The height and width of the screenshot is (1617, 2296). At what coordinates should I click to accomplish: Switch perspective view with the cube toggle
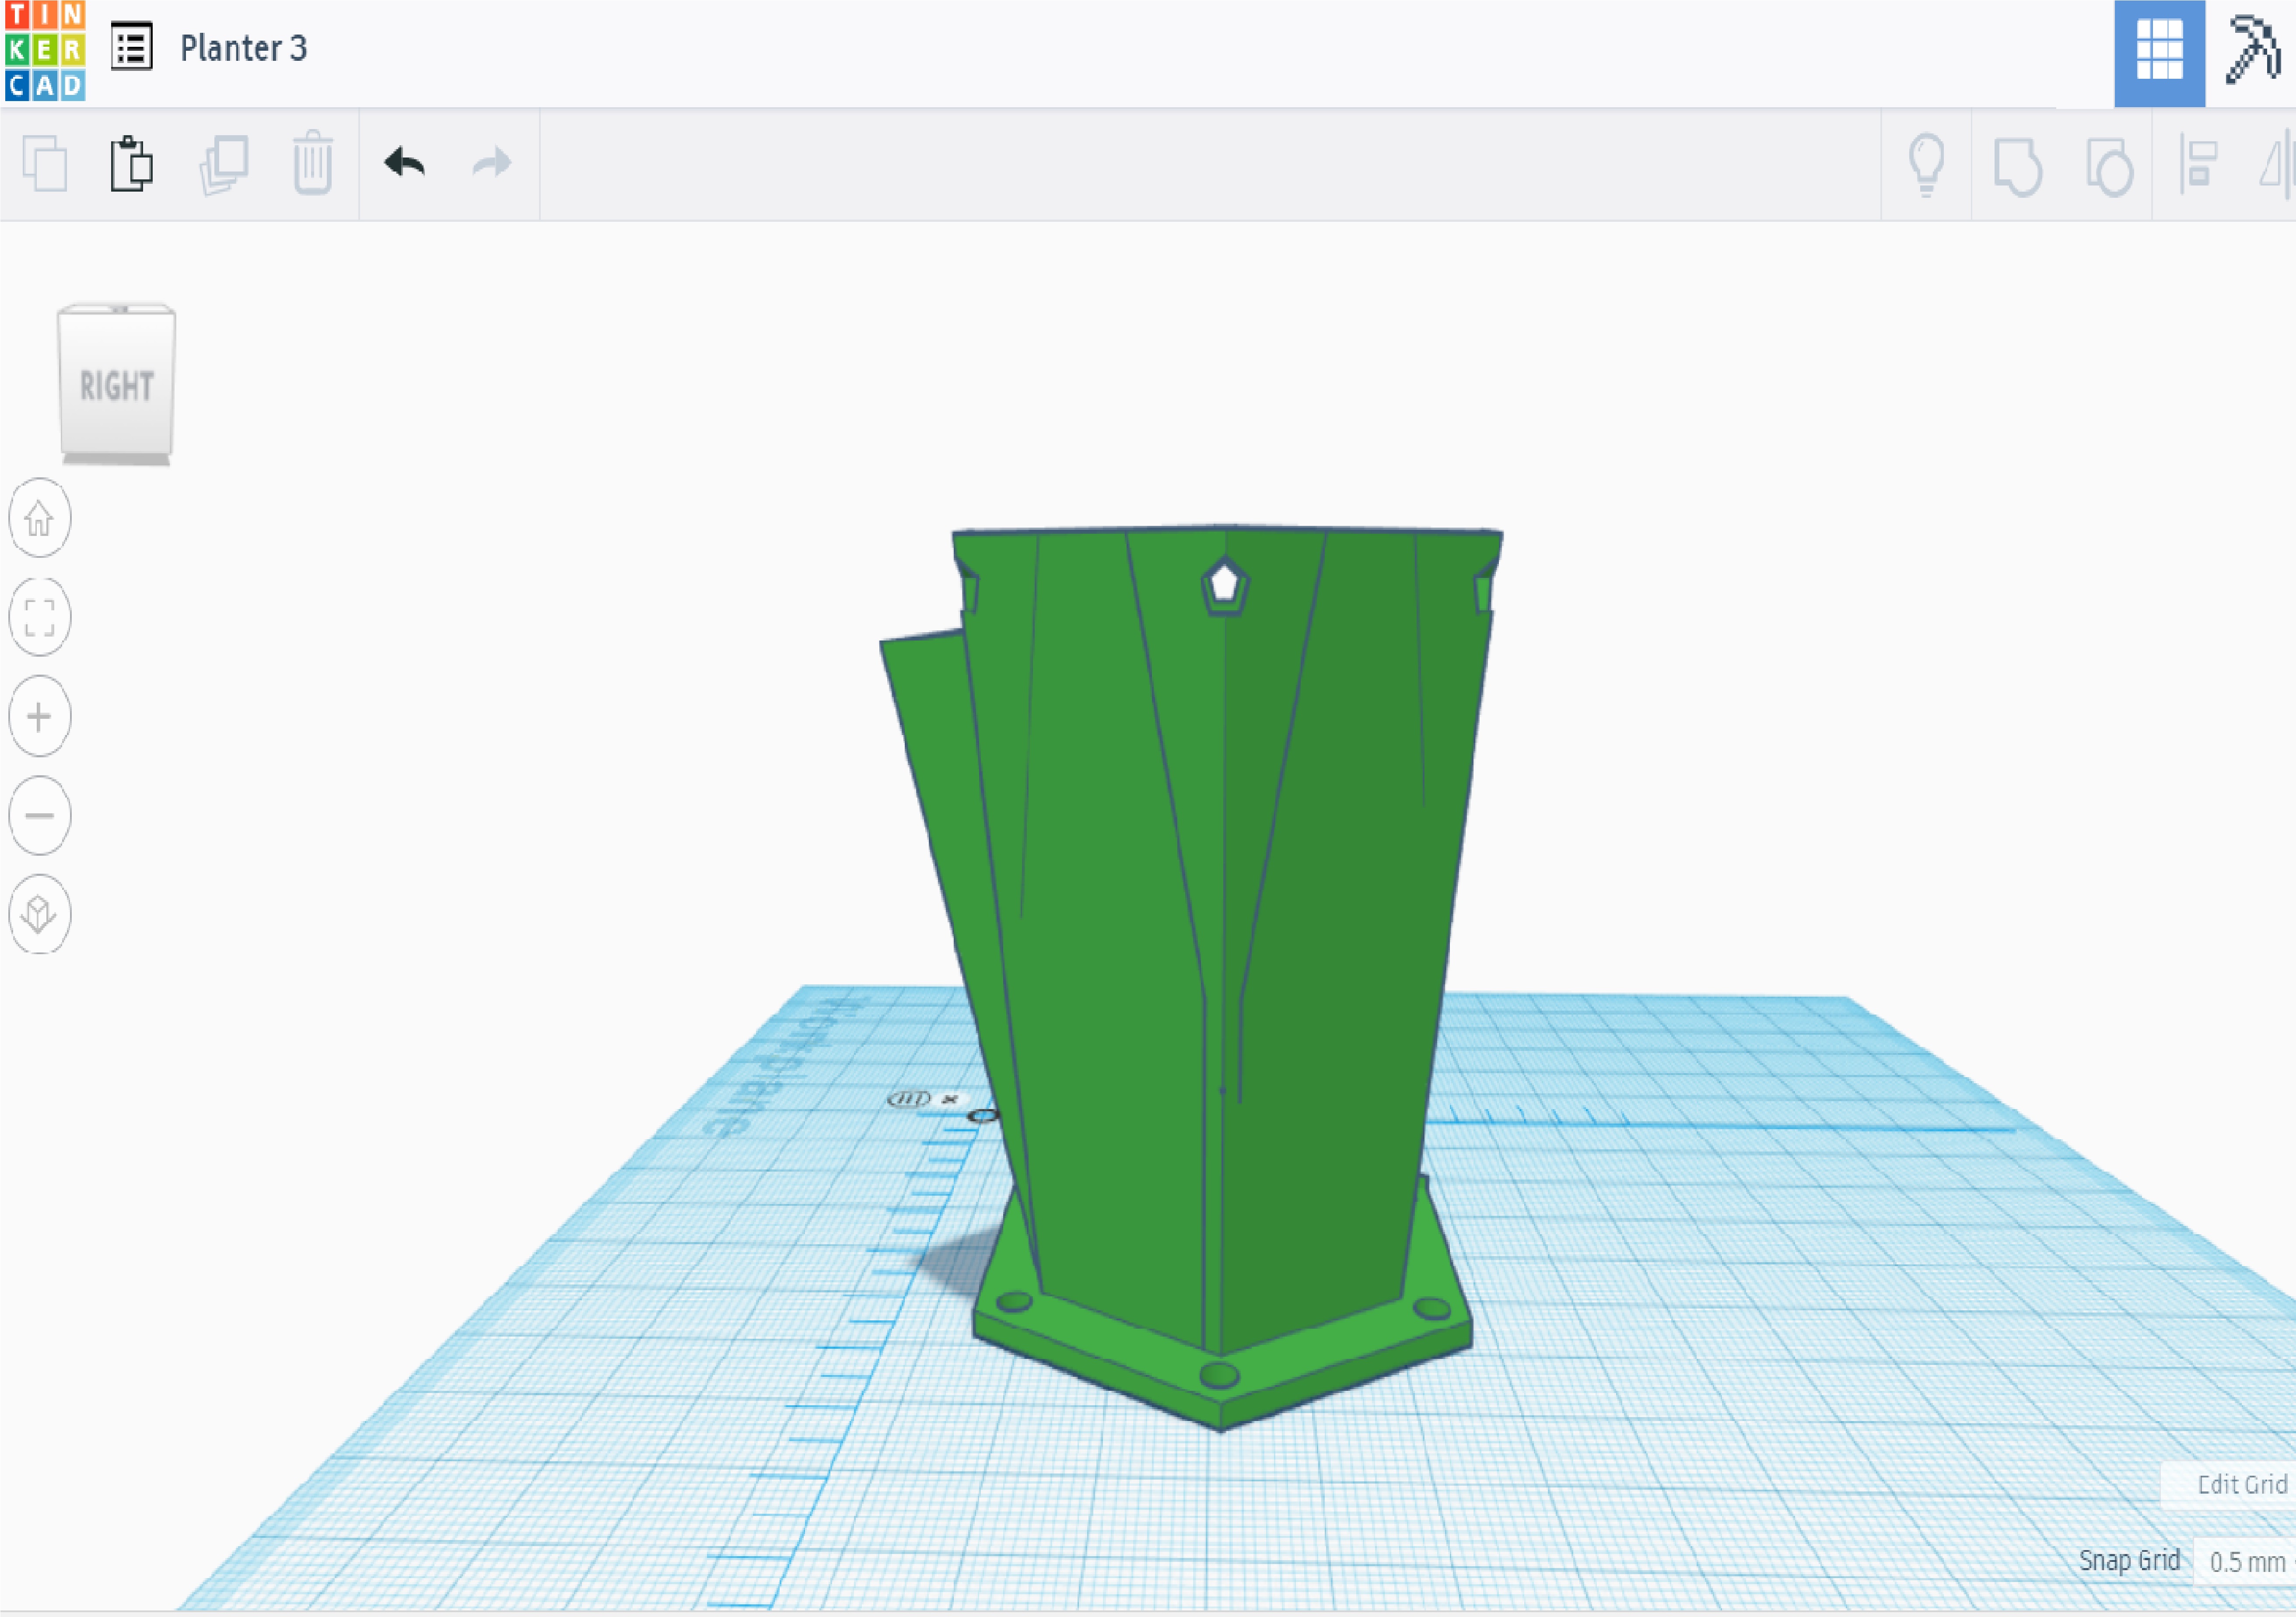click(x=38, y=913)
